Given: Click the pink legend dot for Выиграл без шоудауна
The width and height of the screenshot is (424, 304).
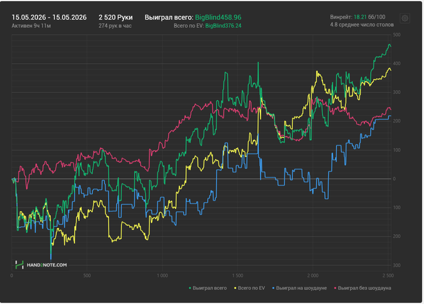Looking at the screenshot, I should (x=335, y=288).
